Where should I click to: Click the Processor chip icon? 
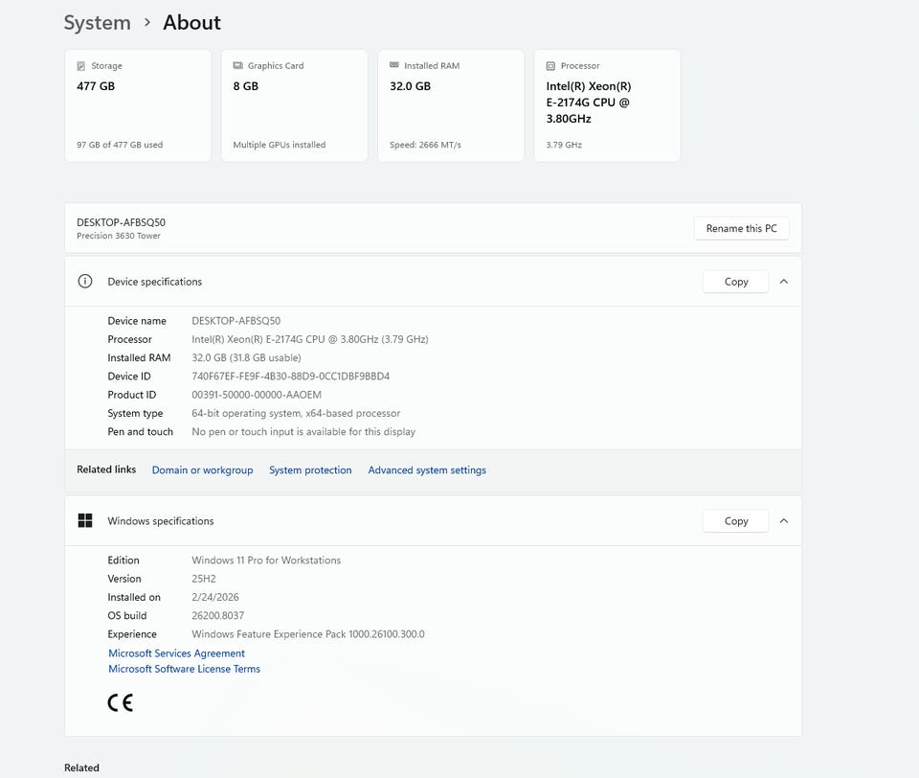click(550, 66)
